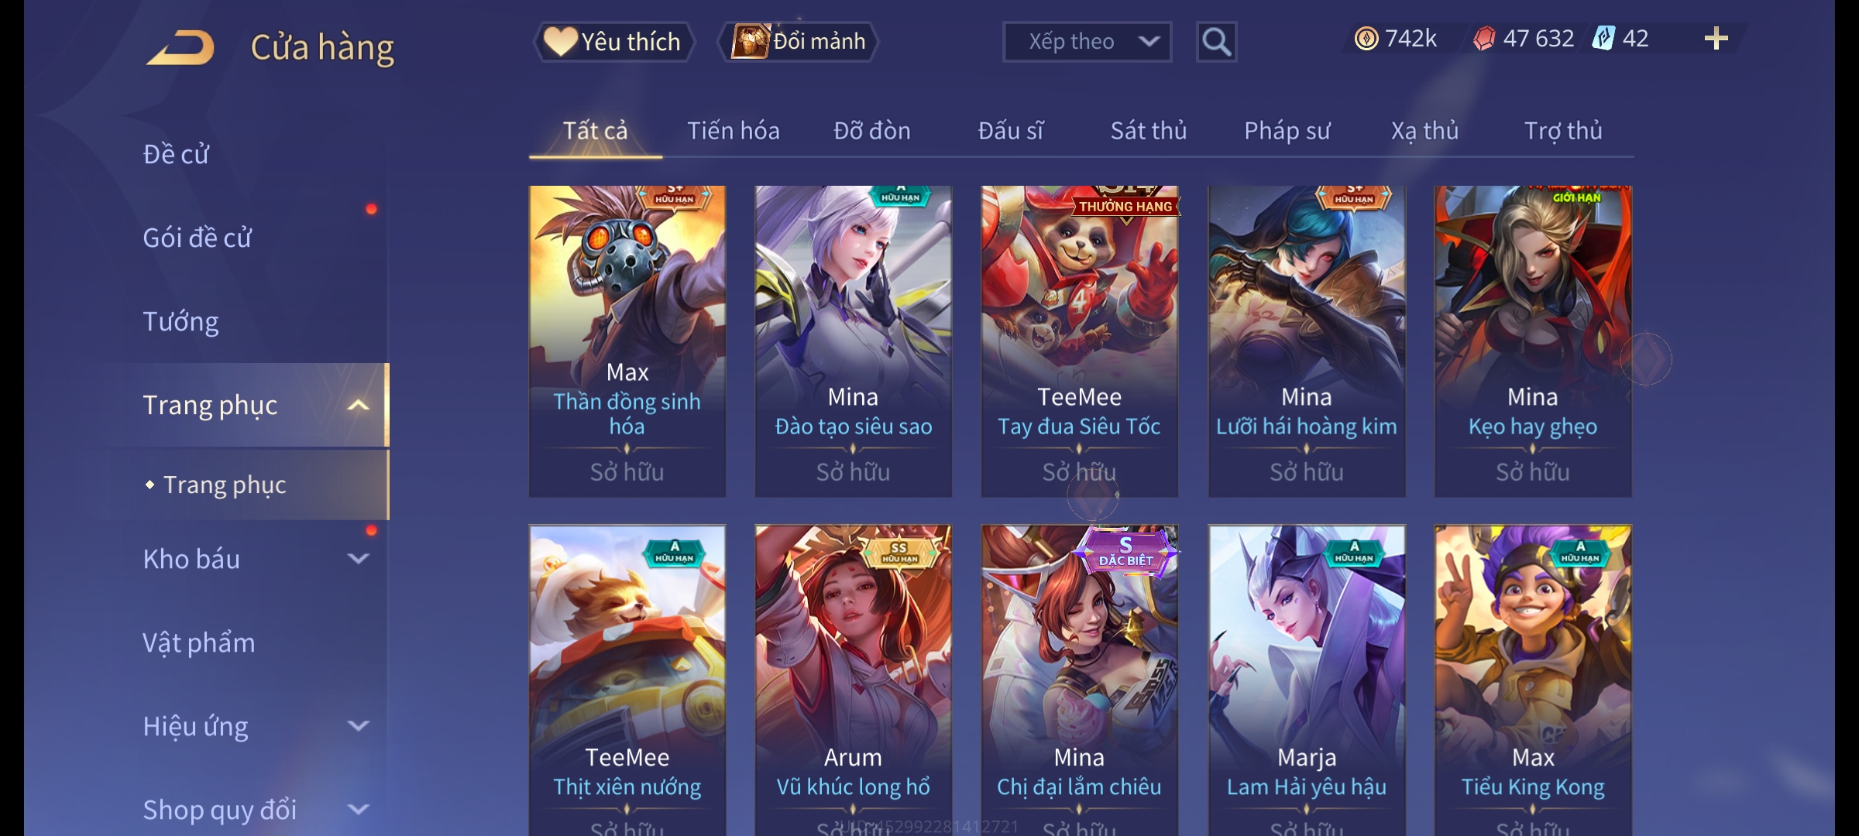Open the Đổi mảnh chest icon
The width and height of the screenshot is (1859, 836).
point(750,41)
